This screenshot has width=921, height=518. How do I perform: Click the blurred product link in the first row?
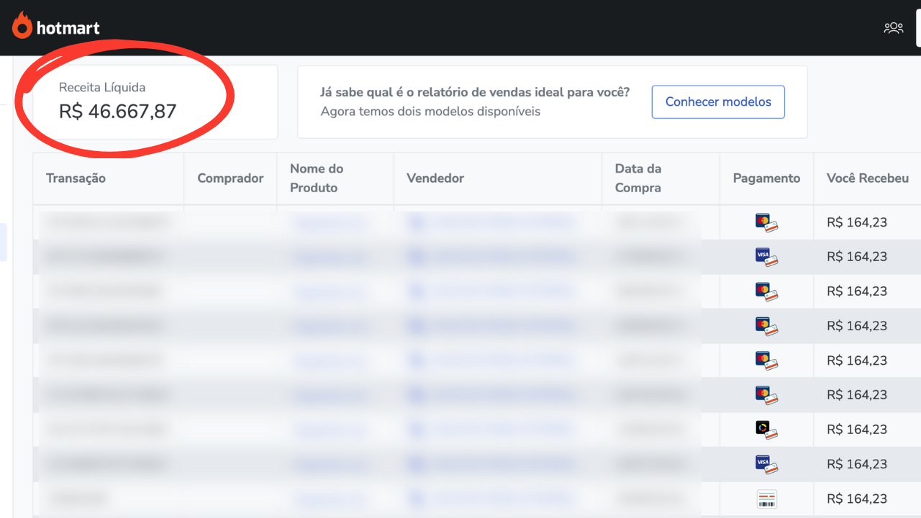330,222
